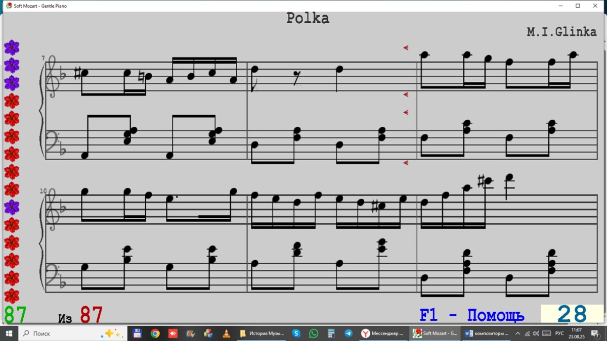The height and width of the screenshot is (341, 607).
Task: Click the Soft Mozart icon in the title bar
Action: pos(9,6)
